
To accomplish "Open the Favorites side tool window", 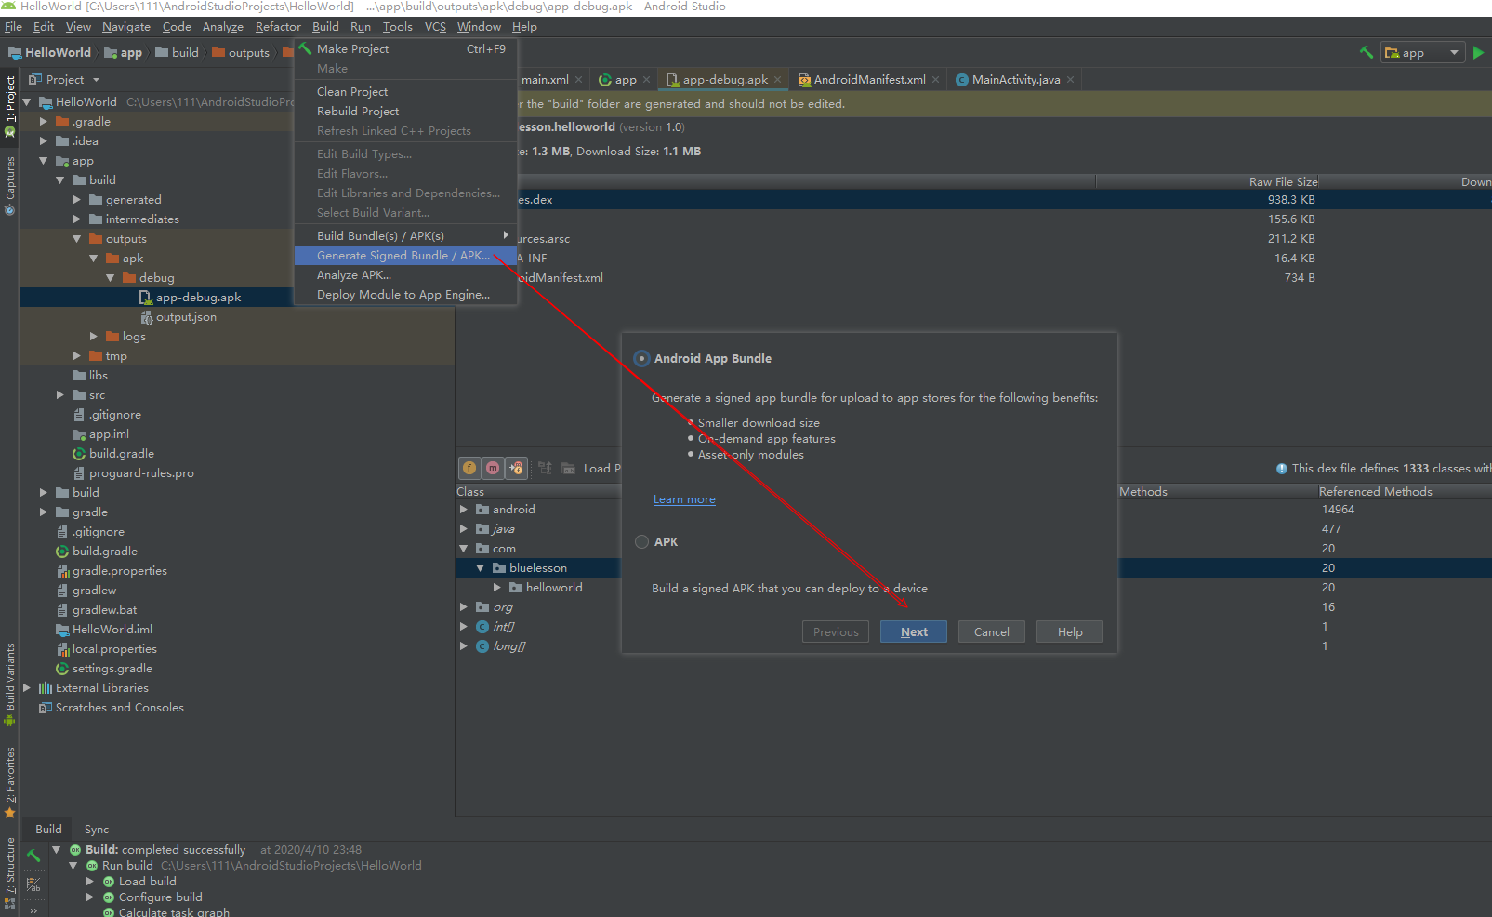I will click(10, 781).
